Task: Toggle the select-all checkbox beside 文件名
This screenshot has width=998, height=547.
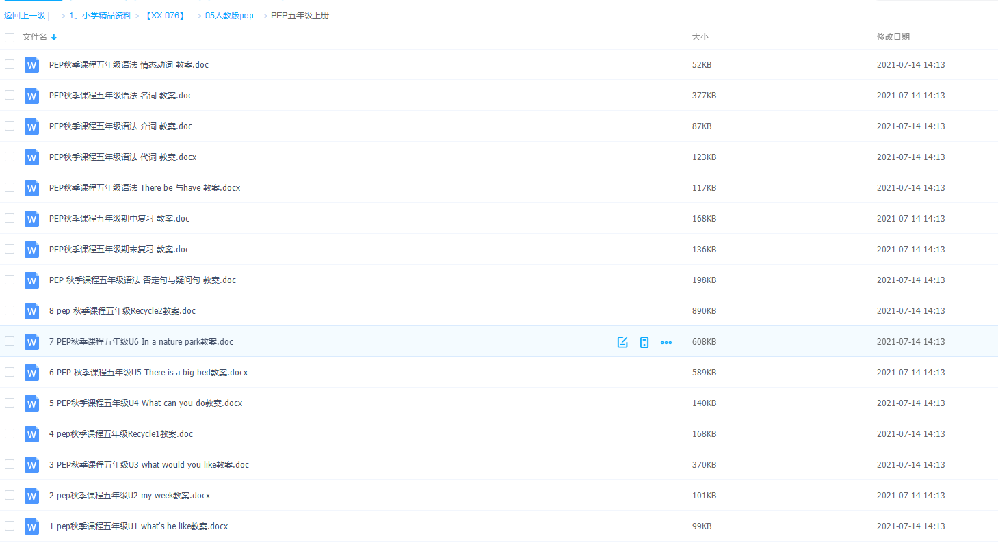Action: coord(10,37)
